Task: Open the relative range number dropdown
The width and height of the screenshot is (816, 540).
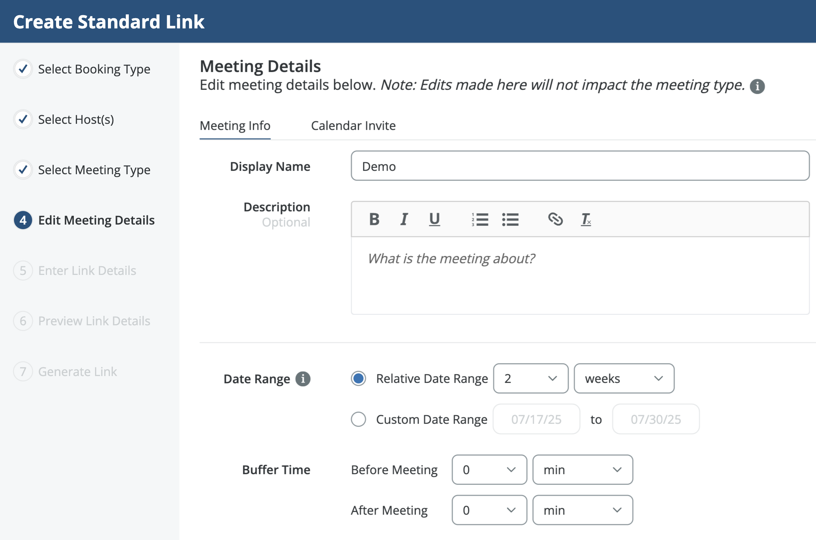Action: pyautogui.click(x=530, y=379)
